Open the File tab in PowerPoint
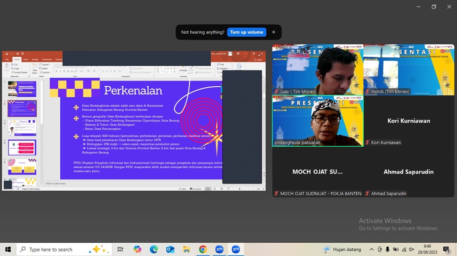Screen dimensions: 457x256 pyautogui.click(x=7, y=60)
